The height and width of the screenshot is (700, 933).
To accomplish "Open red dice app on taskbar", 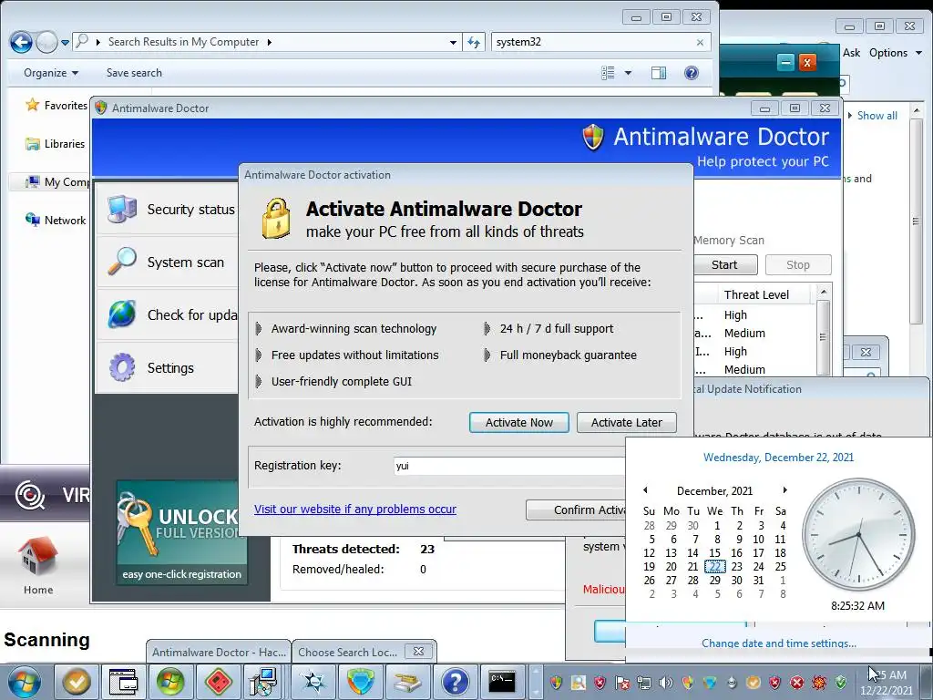I will 218,682.
